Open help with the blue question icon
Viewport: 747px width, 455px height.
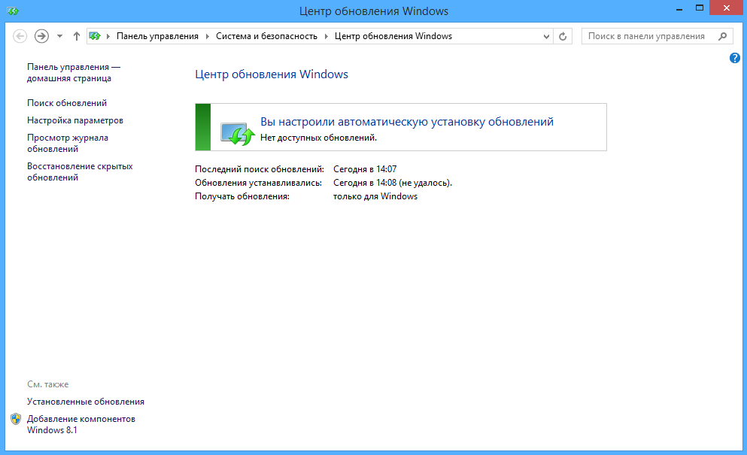click(x=735, y=58)
